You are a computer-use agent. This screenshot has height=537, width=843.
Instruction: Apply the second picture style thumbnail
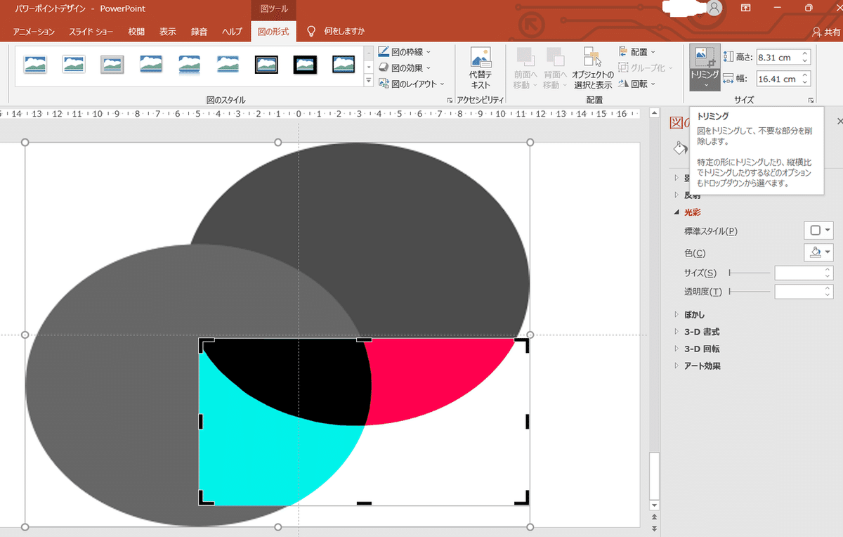[74, 65]
